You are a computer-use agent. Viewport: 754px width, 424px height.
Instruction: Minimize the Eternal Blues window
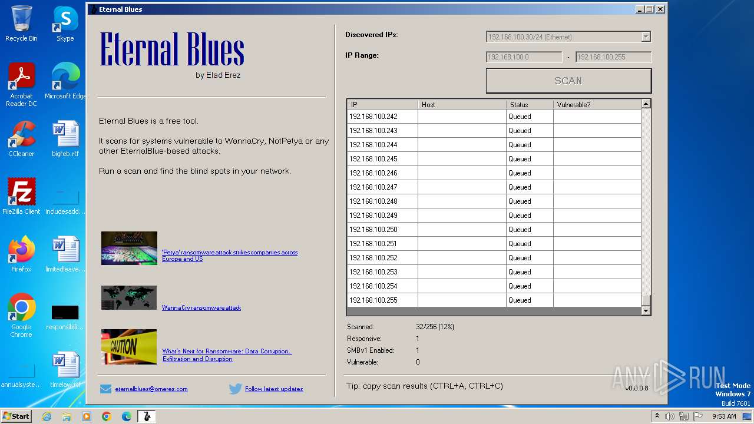[x=640, y=9]
